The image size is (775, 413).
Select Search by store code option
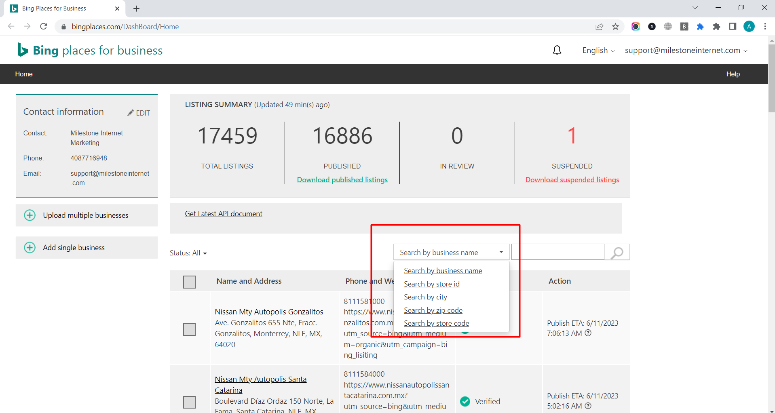tap(436, 323)
